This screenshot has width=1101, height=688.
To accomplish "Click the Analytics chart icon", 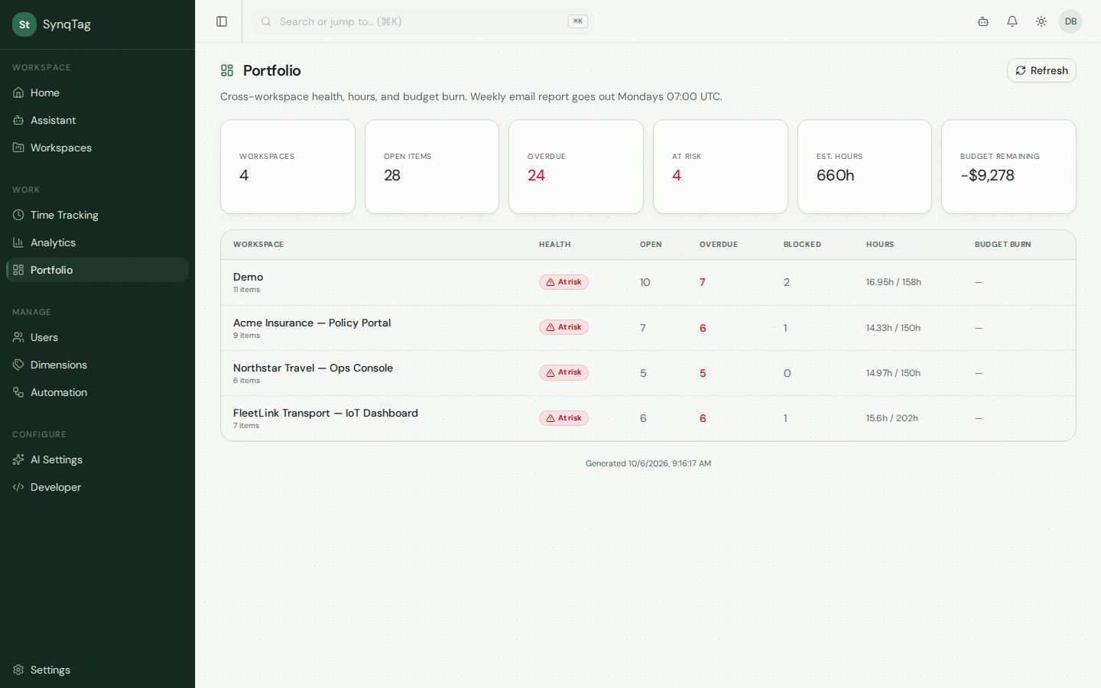I will [18, 242].
